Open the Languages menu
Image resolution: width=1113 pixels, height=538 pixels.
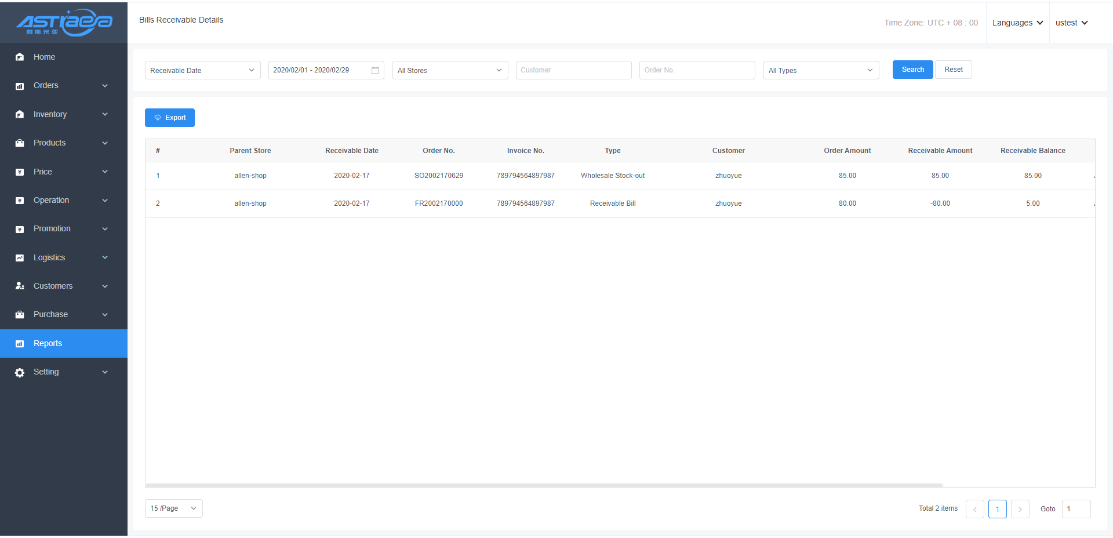tap(1017, 23)
